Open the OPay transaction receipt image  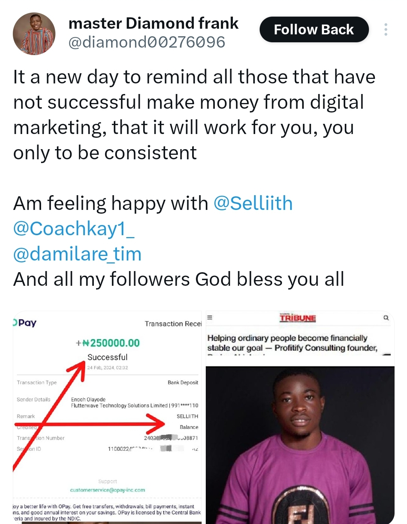tap(107, 417)
